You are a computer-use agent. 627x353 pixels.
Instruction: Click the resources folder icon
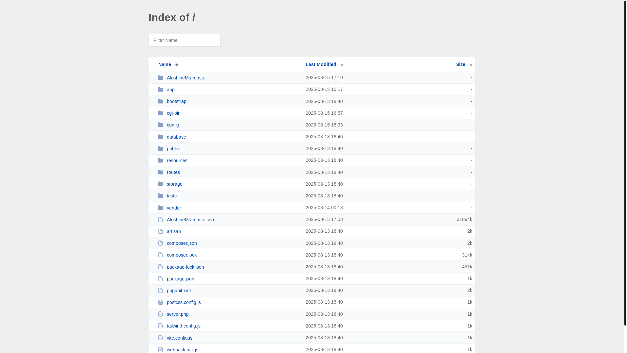click(160, 160)
